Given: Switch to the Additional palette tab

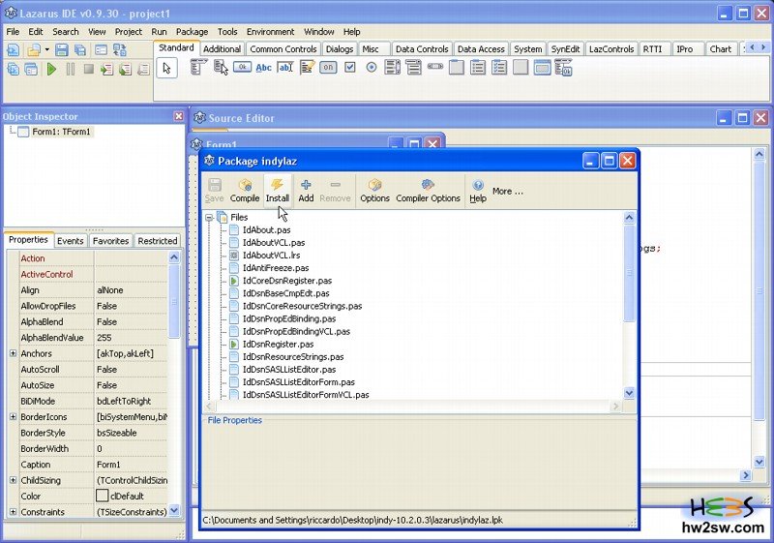Looking at the screenshot, I should click(x=223, y=48).
